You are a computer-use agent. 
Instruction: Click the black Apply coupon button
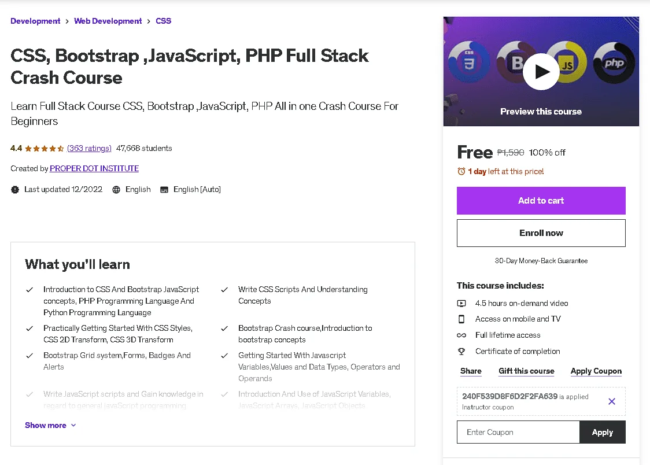pyautogui.click(x=603, y=432)
